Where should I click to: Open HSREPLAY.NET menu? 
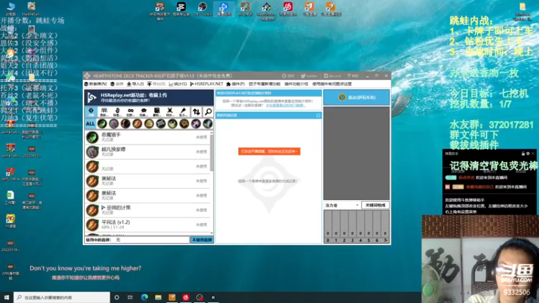pyautogui.click(x=207, y=83)
